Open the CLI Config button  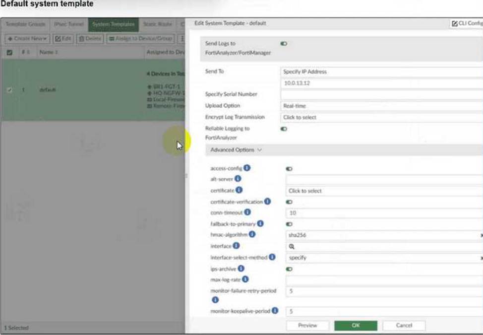(466, 23)
